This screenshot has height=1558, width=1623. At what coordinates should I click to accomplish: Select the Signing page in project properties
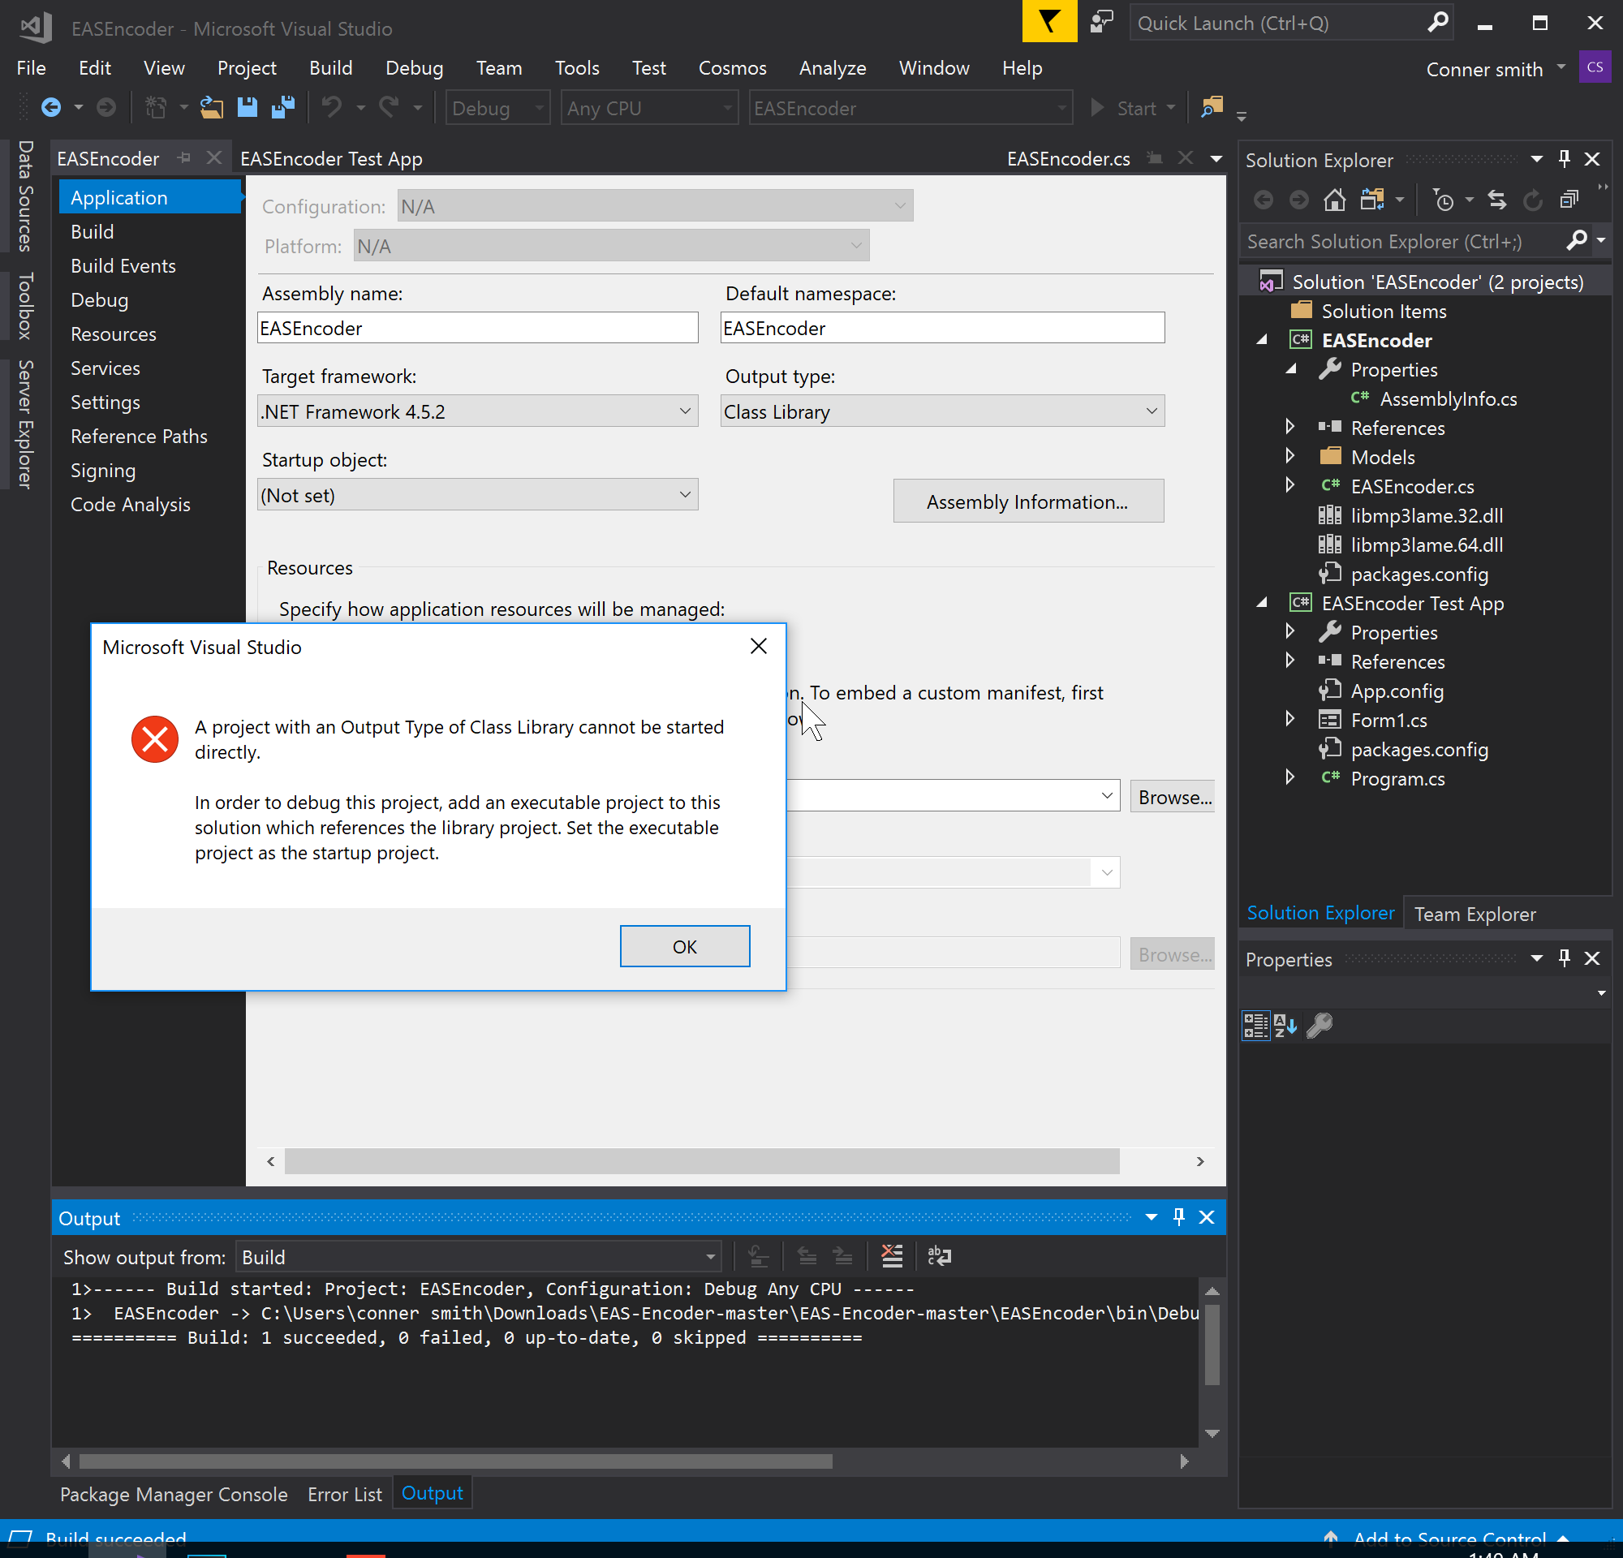[103, 470]
